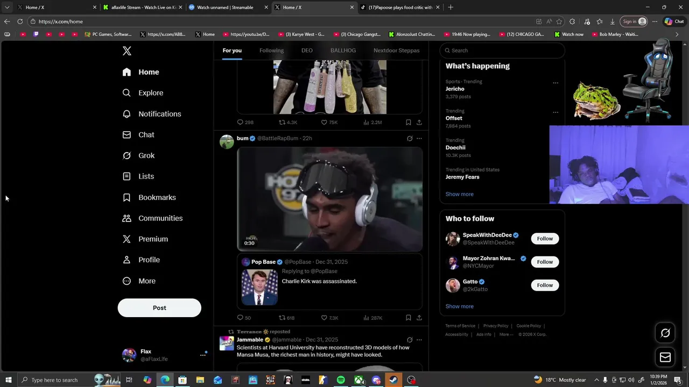Like the bum post with 7.3K likes
This screenshot has width=689, height=387.
[x=329, y=318]
